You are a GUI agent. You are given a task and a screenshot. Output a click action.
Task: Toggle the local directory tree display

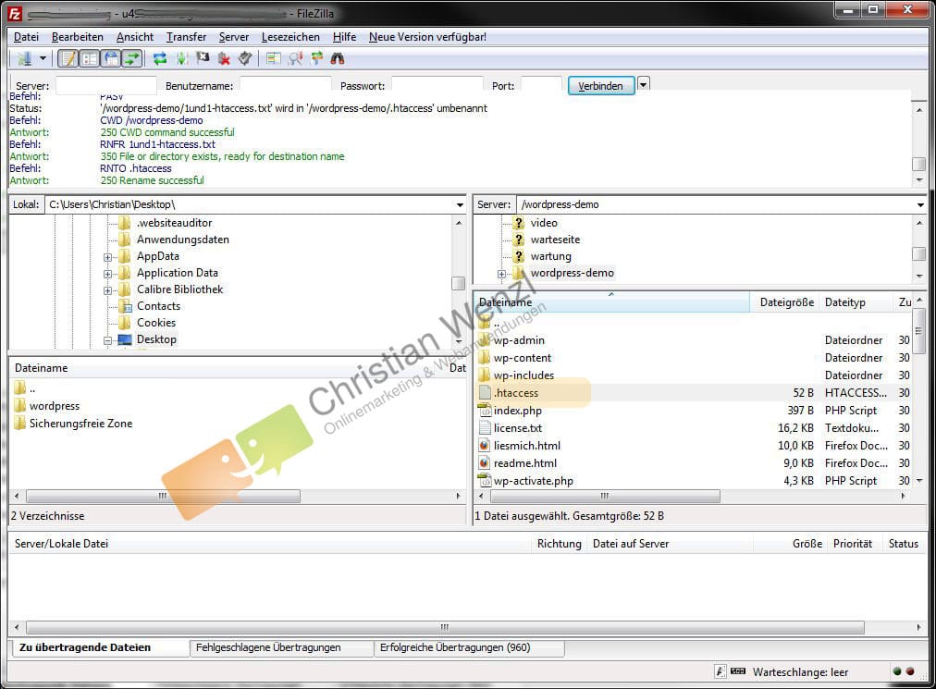[90, 58]
